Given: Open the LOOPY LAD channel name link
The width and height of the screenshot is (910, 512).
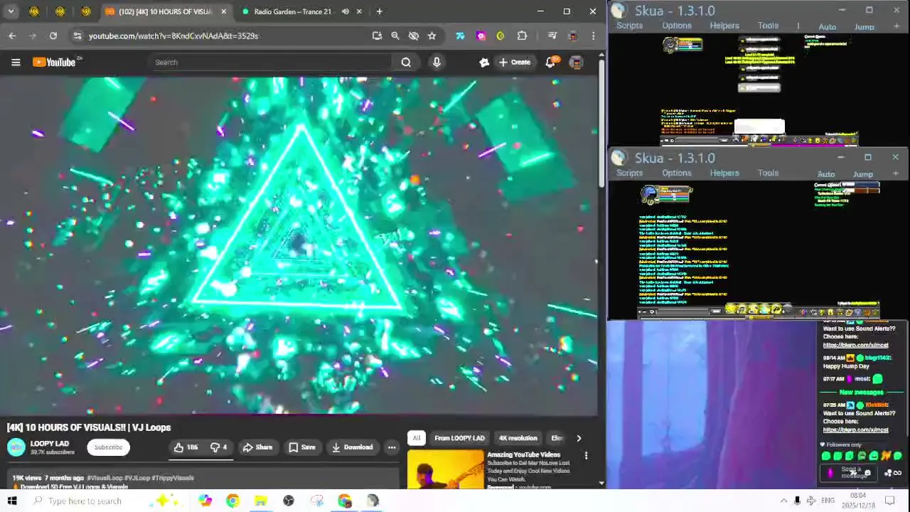Looking at the screenshot, I should pyautogui.click(x=50, y=444).
